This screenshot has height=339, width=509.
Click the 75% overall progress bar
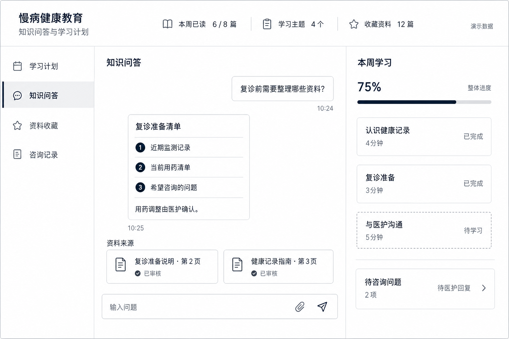(x=424, y=102)
